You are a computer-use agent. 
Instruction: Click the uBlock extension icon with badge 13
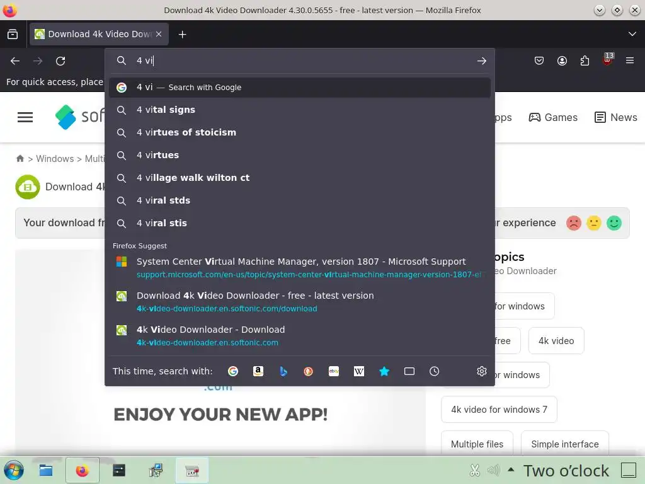point(608,60)
